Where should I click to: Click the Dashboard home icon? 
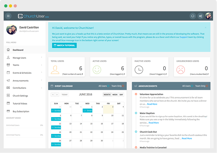tap(8, 50)
